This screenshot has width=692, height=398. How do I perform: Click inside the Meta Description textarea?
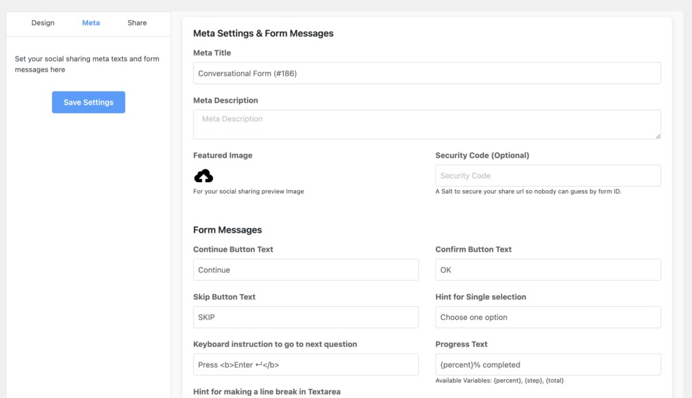click(x=426, y=124)
